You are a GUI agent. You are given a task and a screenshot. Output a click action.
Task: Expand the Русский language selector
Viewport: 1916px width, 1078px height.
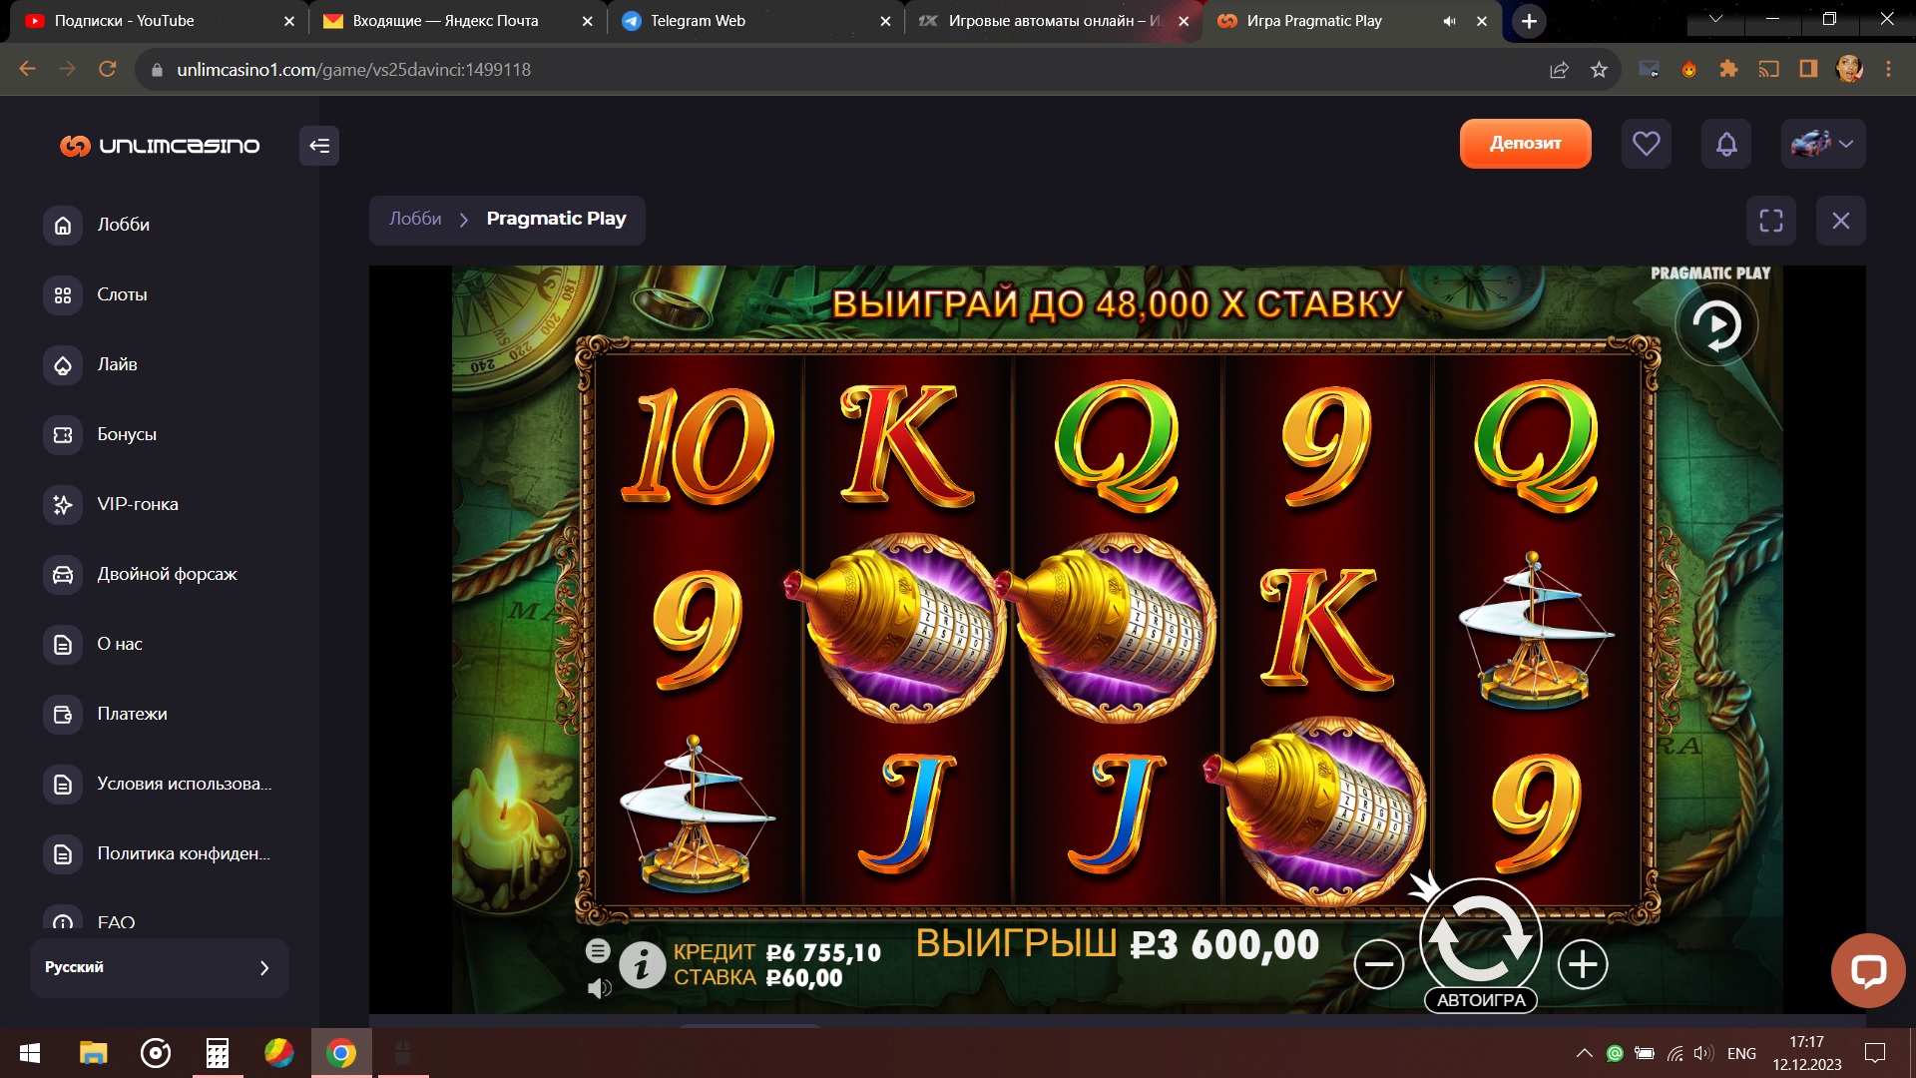coord(160,967)
